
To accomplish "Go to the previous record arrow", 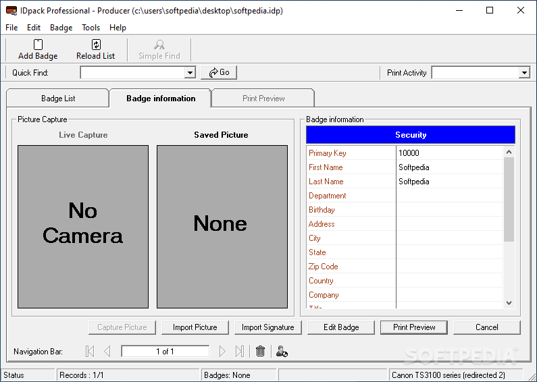I will tap(107, 351).
